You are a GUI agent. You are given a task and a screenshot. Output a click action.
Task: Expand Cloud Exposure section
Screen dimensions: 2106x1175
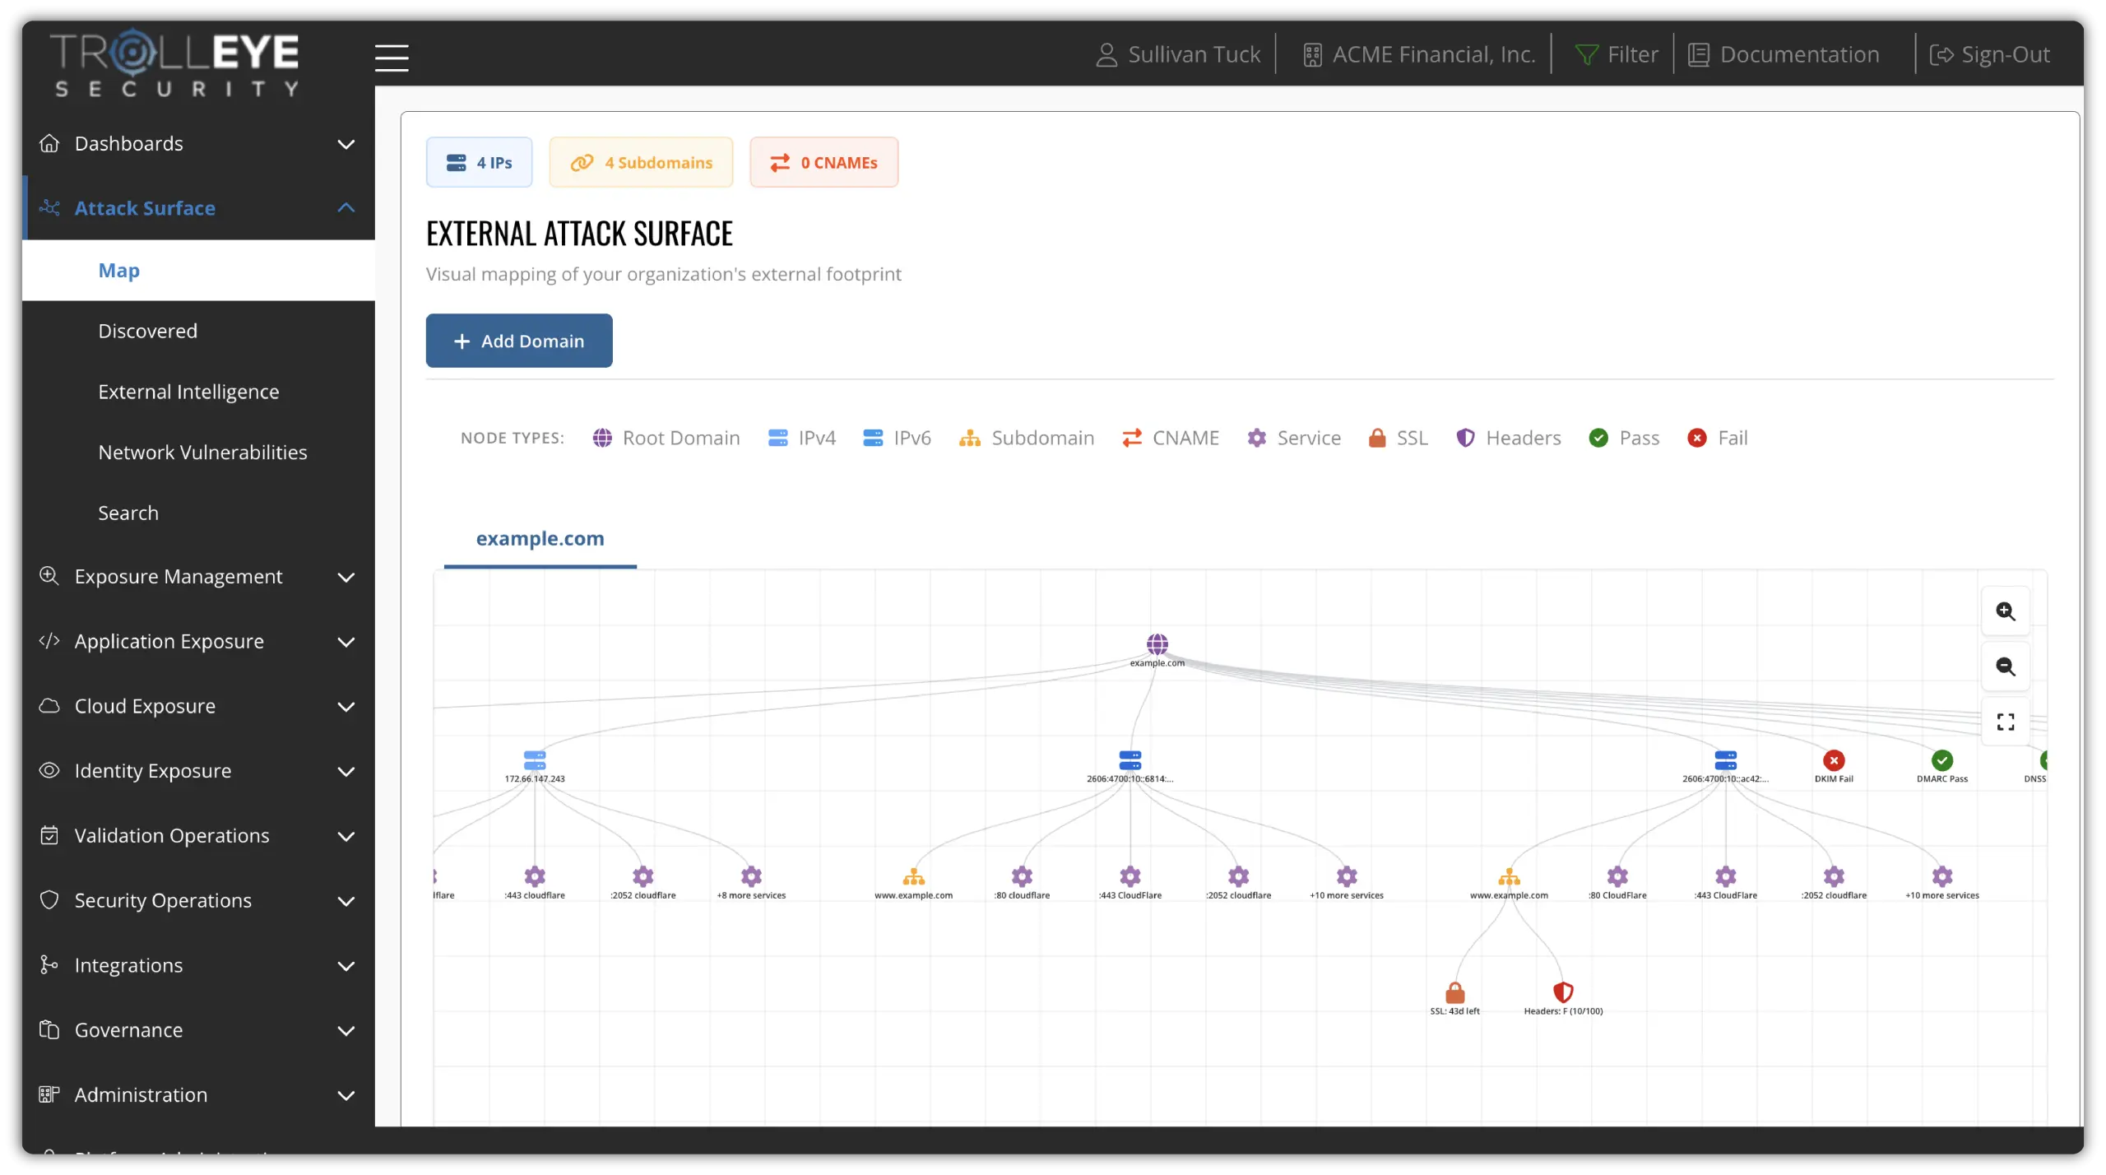(x=198, y=706)
